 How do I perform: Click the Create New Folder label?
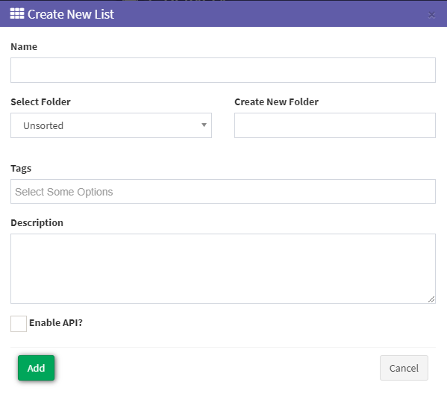tap(276, 101)
